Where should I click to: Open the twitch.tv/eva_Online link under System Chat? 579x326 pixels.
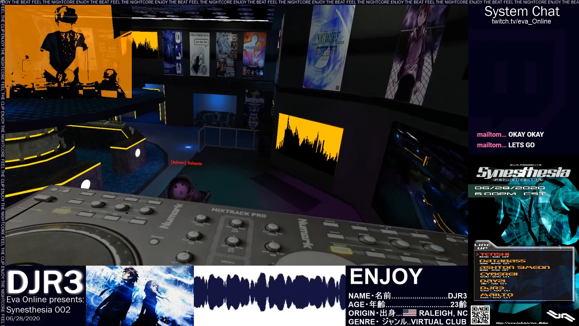(x=521, y=21)
